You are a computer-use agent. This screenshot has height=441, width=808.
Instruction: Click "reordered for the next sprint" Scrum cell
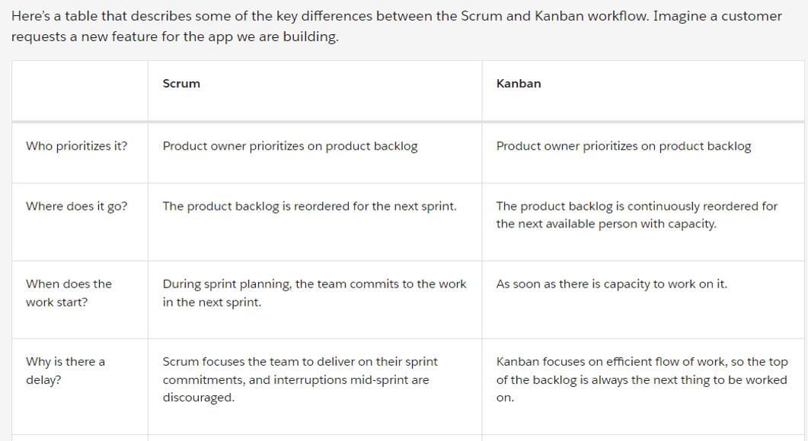coord(309,206)
